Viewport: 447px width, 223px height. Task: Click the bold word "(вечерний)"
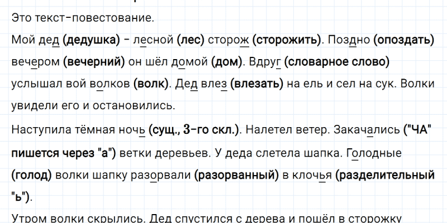point(94,62)
